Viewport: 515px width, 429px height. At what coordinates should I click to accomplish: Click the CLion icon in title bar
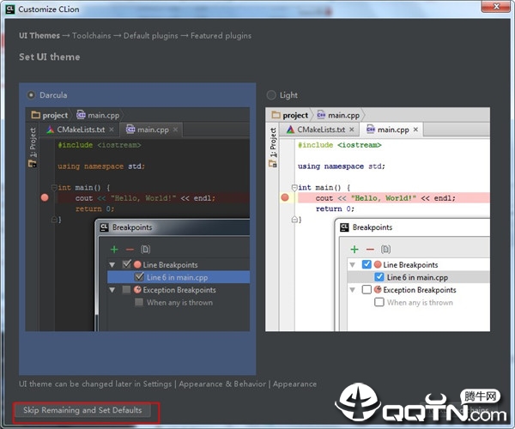(x=10, y=9)
